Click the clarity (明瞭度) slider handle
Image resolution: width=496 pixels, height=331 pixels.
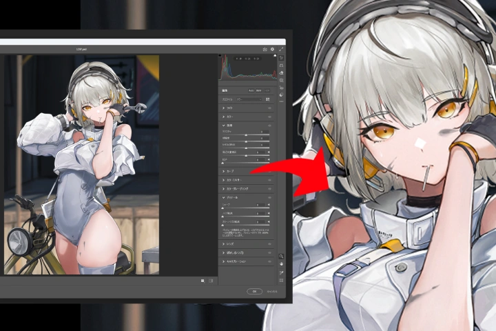246,141
